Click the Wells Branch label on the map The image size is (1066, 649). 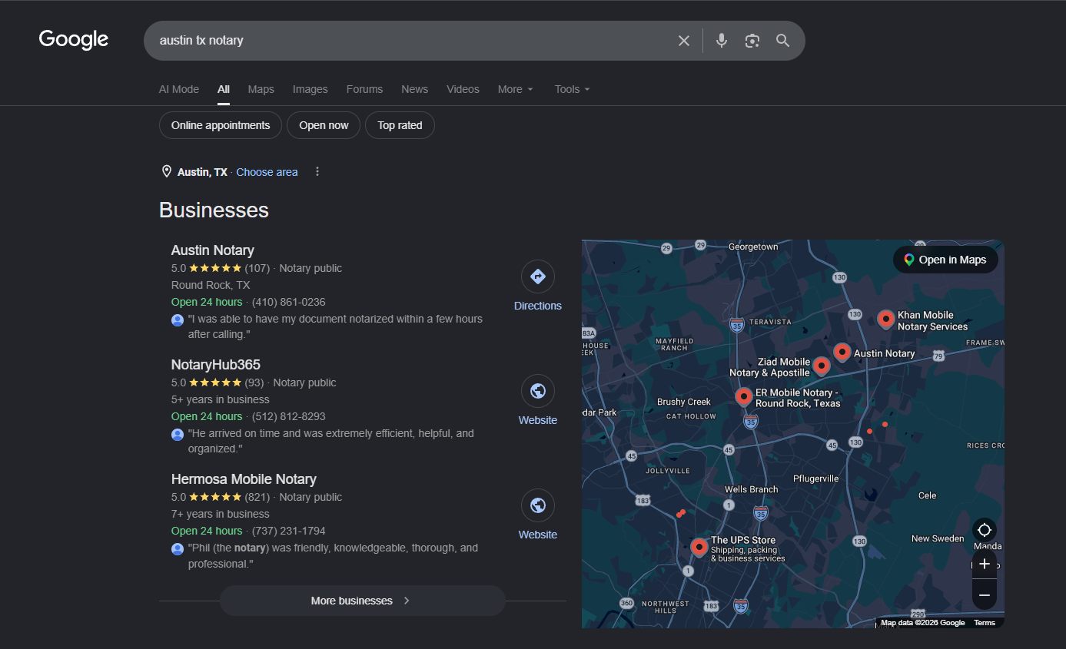click(751, 489)
